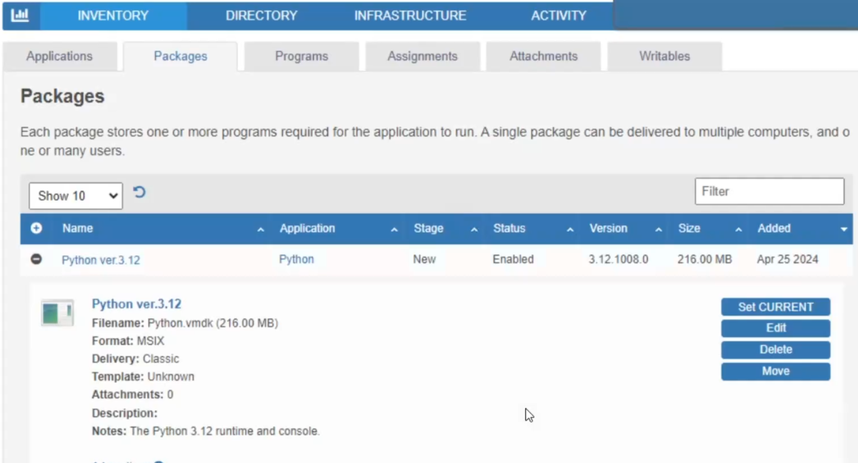Open the Show 10 dropdown

(75, 196)
